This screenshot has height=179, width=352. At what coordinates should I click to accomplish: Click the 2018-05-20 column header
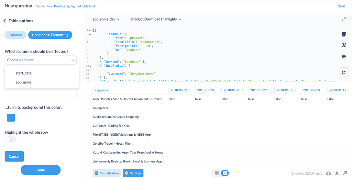232,90
